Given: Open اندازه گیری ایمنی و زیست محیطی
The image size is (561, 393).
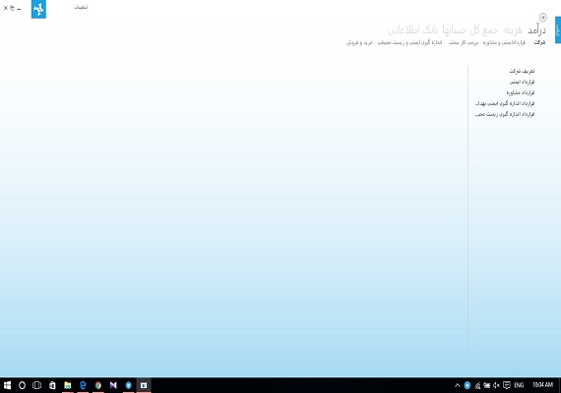Looking at the screenshot, I should tap(409, 42).
